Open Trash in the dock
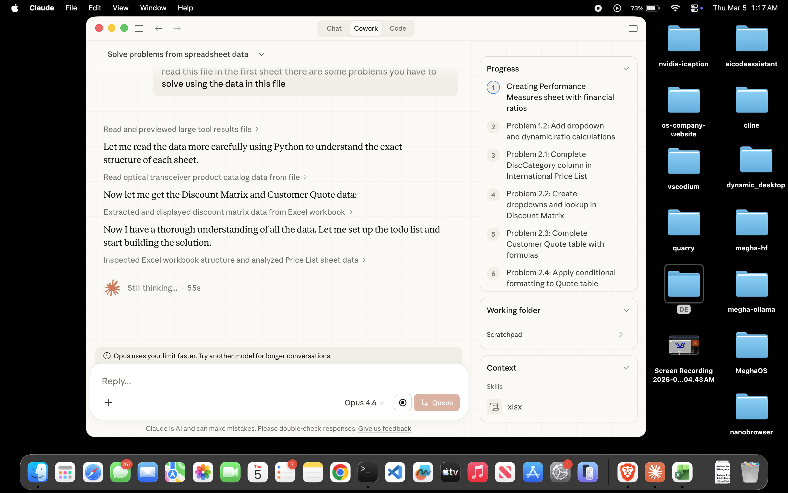The image size is (788, 493). tap(750, 472)
